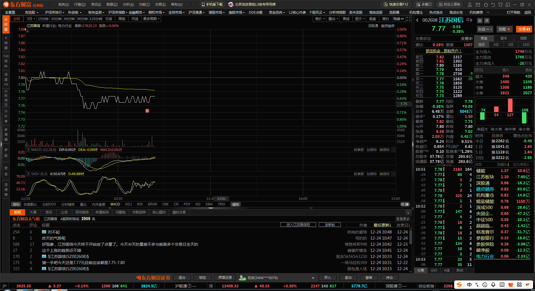Image resolution: width=535 pixels, height=291 pixels.
Task: Expand the 叠加 overlay dropdown
Action: coord(333,19)
